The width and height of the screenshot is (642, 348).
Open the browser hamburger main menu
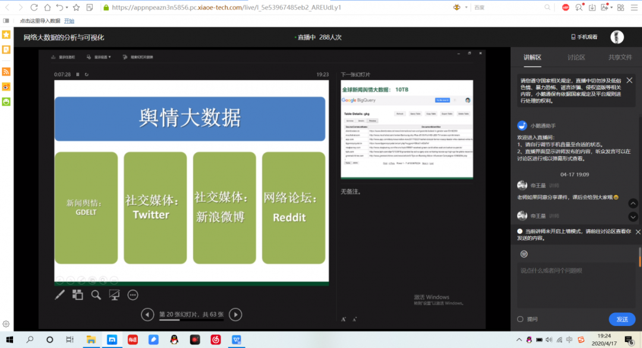click(x=634, y=7)
